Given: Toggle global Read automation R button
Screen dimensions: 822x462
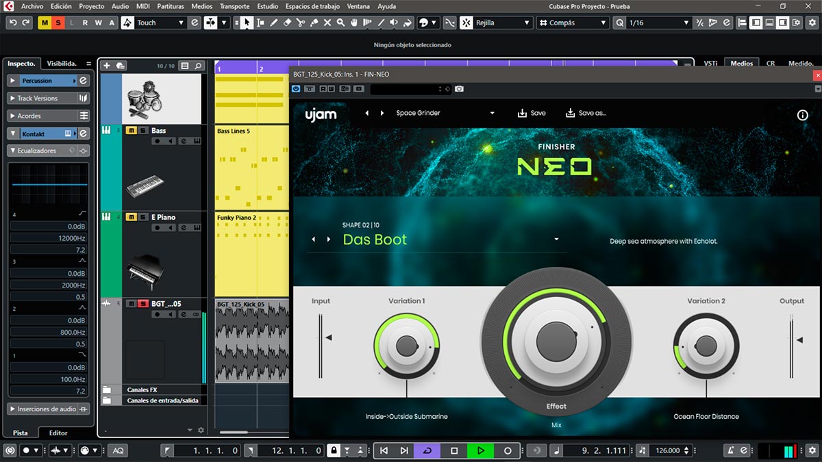Looking at the screenshot, I should coord(85,23).
